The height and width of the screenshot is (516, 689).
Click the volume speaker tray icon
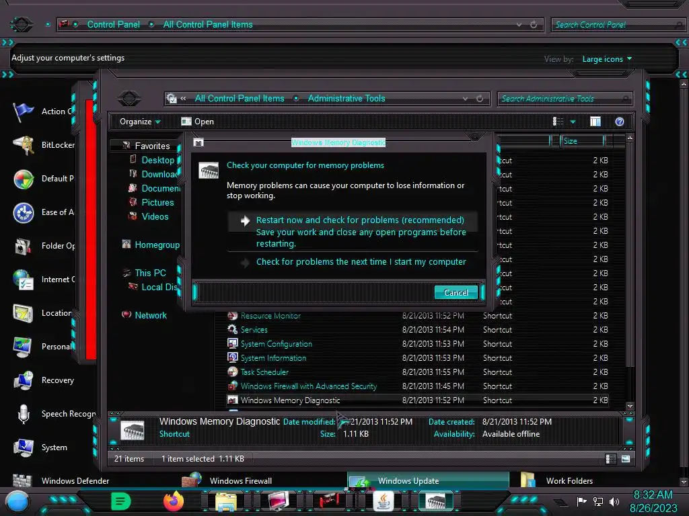tap(614, 501)
